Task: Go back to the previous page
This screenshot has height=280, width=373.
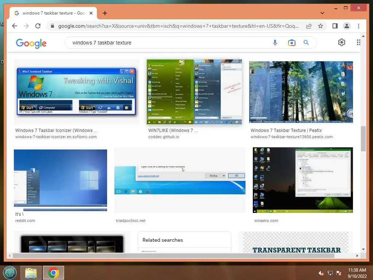Action: pos(15,26)
